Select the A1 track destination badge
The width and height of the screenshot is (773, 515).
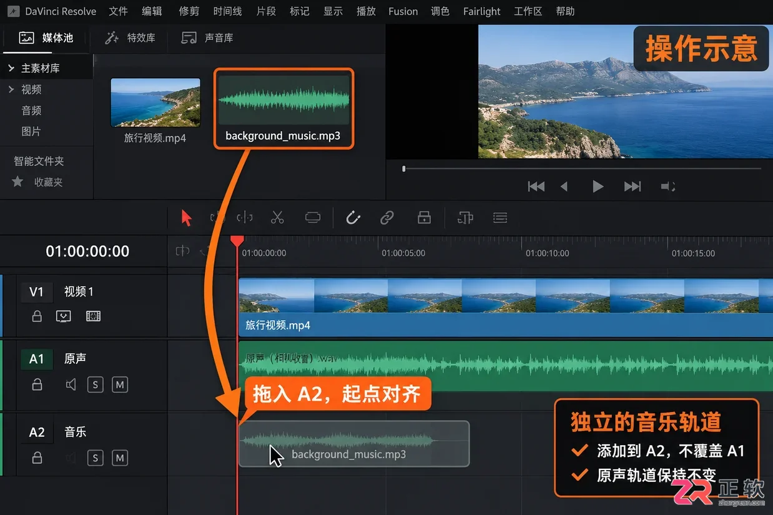[x=36, y=359]
